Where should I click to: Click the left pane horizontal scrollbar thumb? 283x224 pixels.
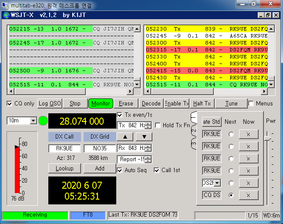coord(50,92)
